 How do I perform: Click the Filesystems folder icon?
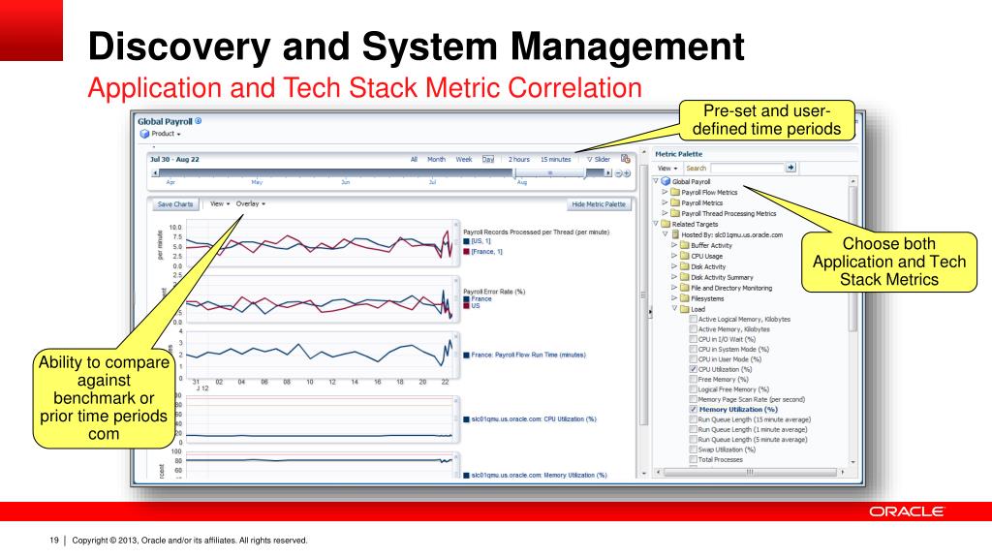click(685, 298)
